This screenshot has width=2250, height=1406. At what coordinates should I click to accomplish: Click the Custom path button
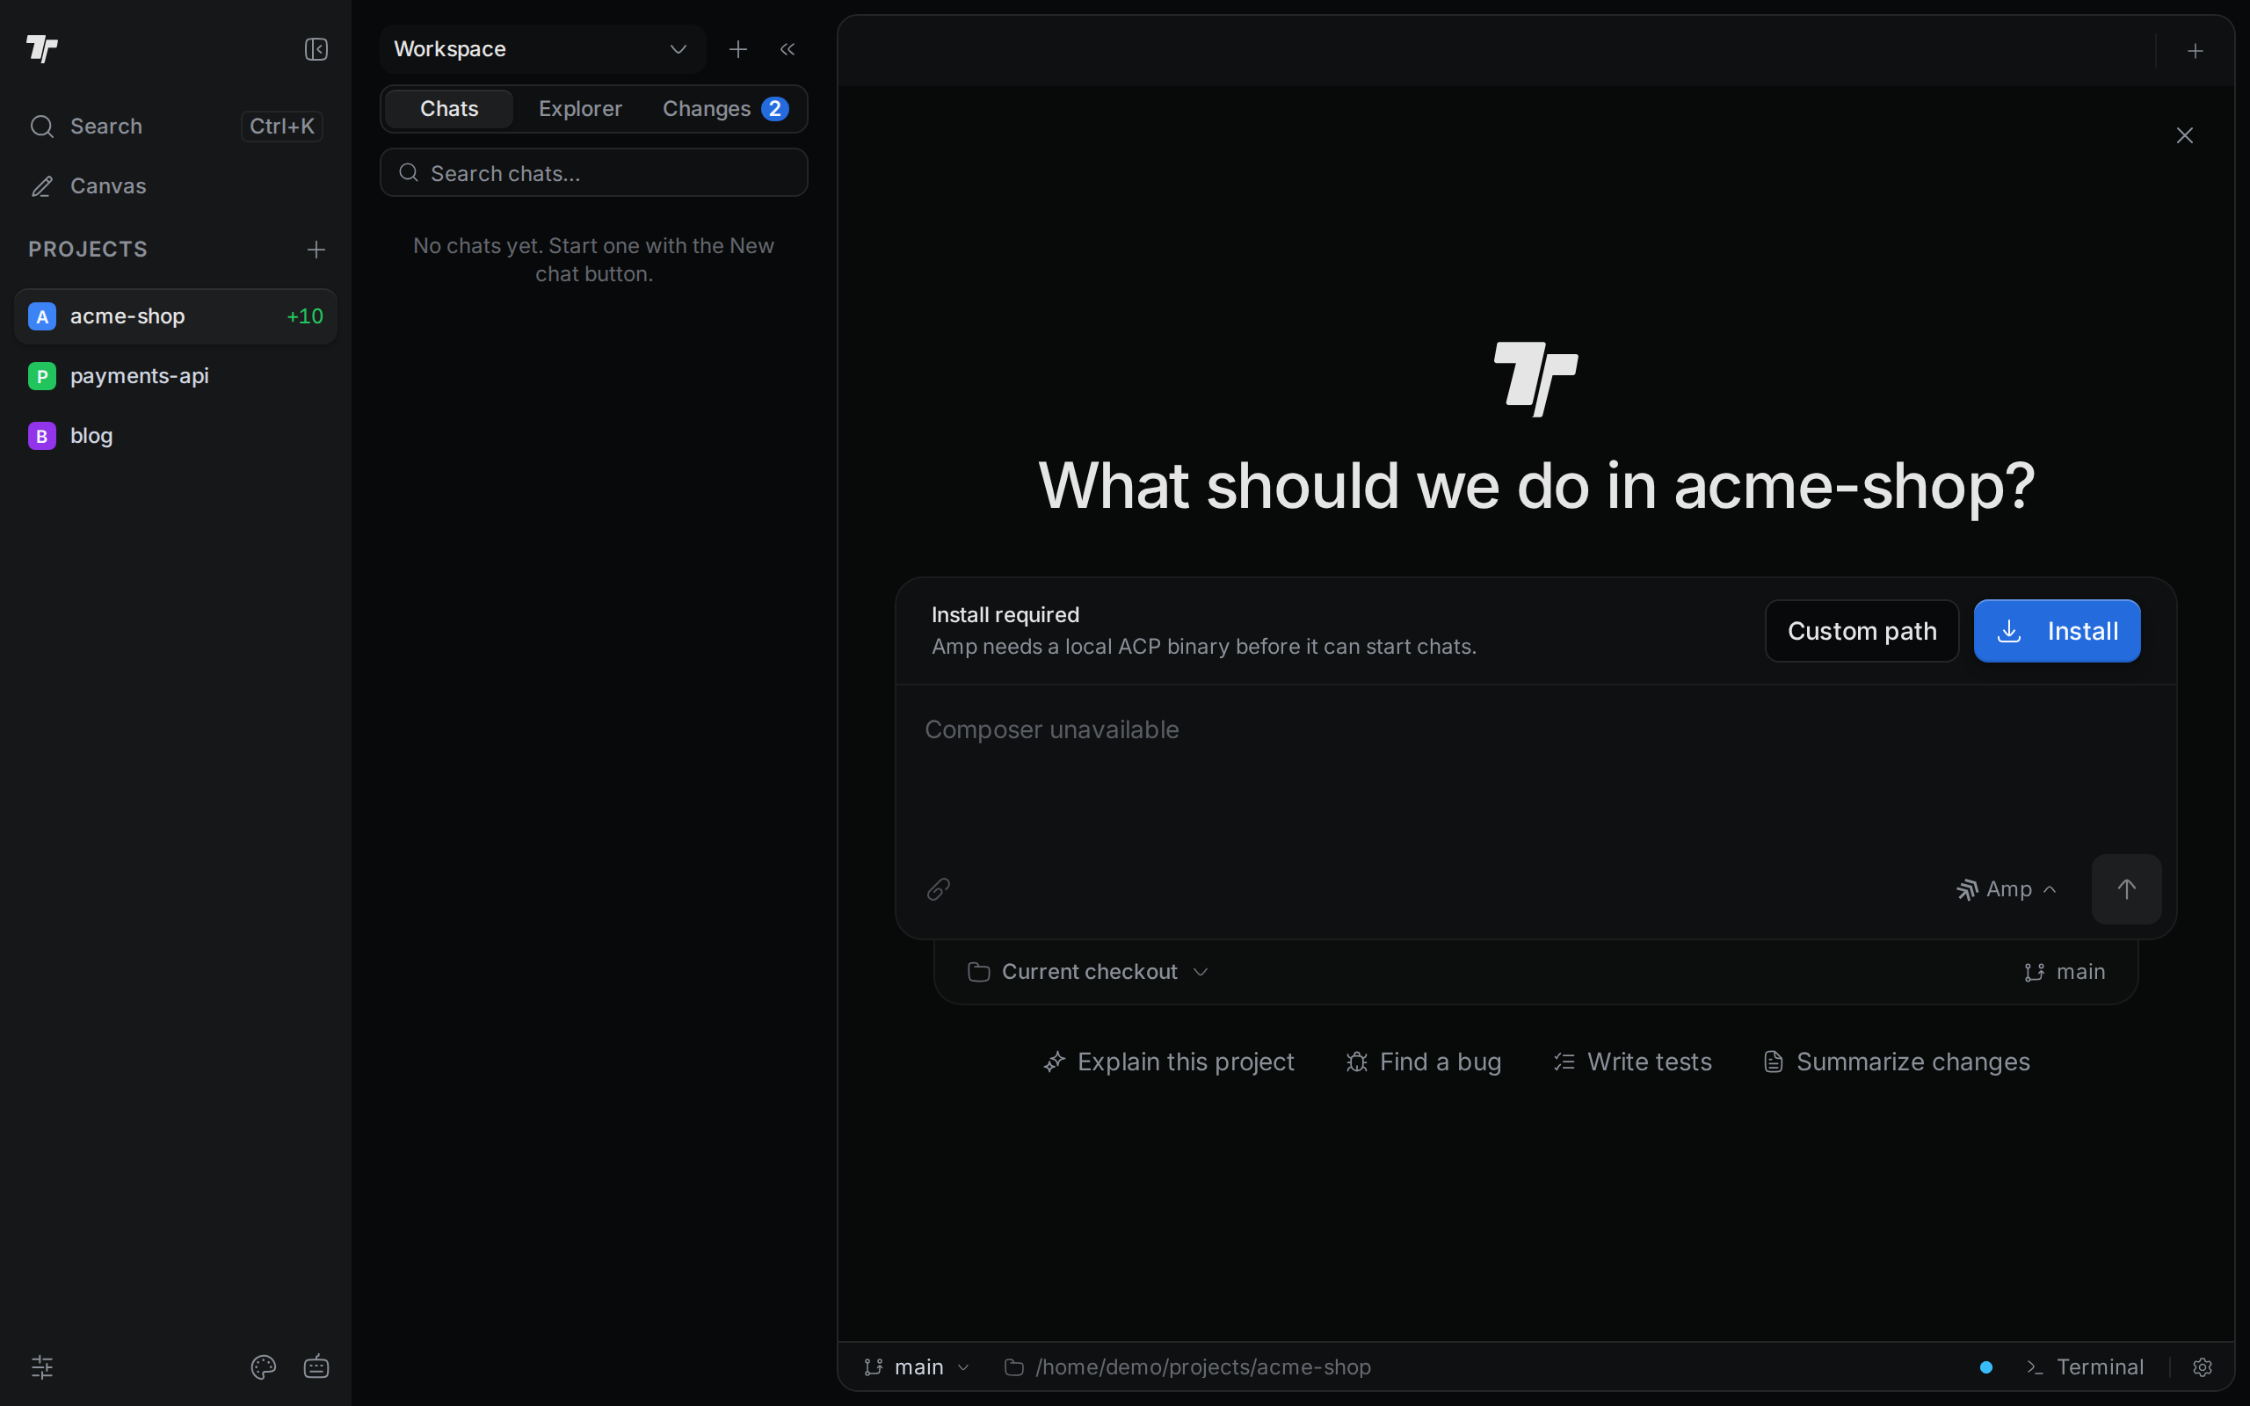1862,632
